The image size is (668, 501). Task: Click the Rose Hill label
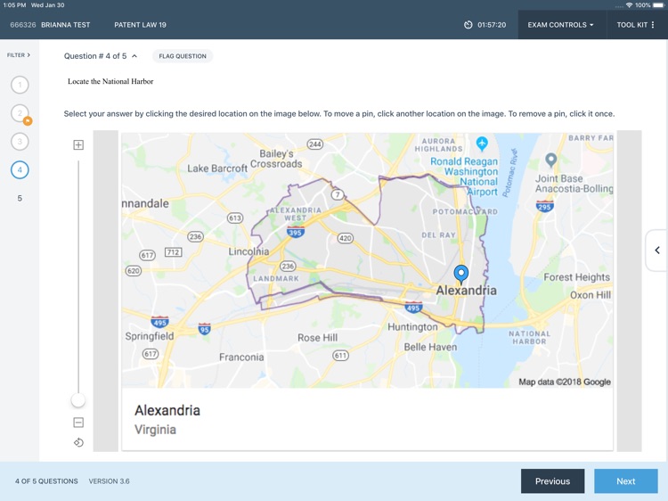click(317, 338)
